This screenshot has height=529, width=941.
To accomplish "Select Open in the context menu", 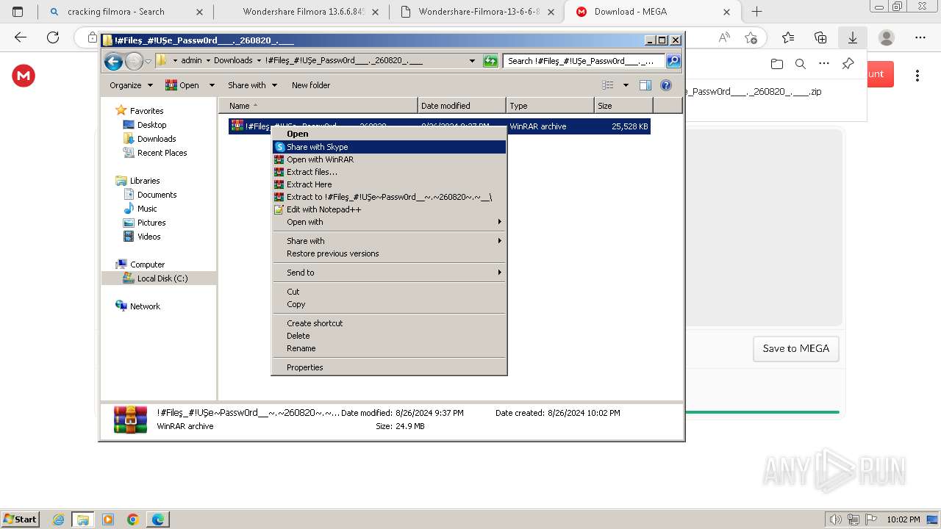I will 389,134.
